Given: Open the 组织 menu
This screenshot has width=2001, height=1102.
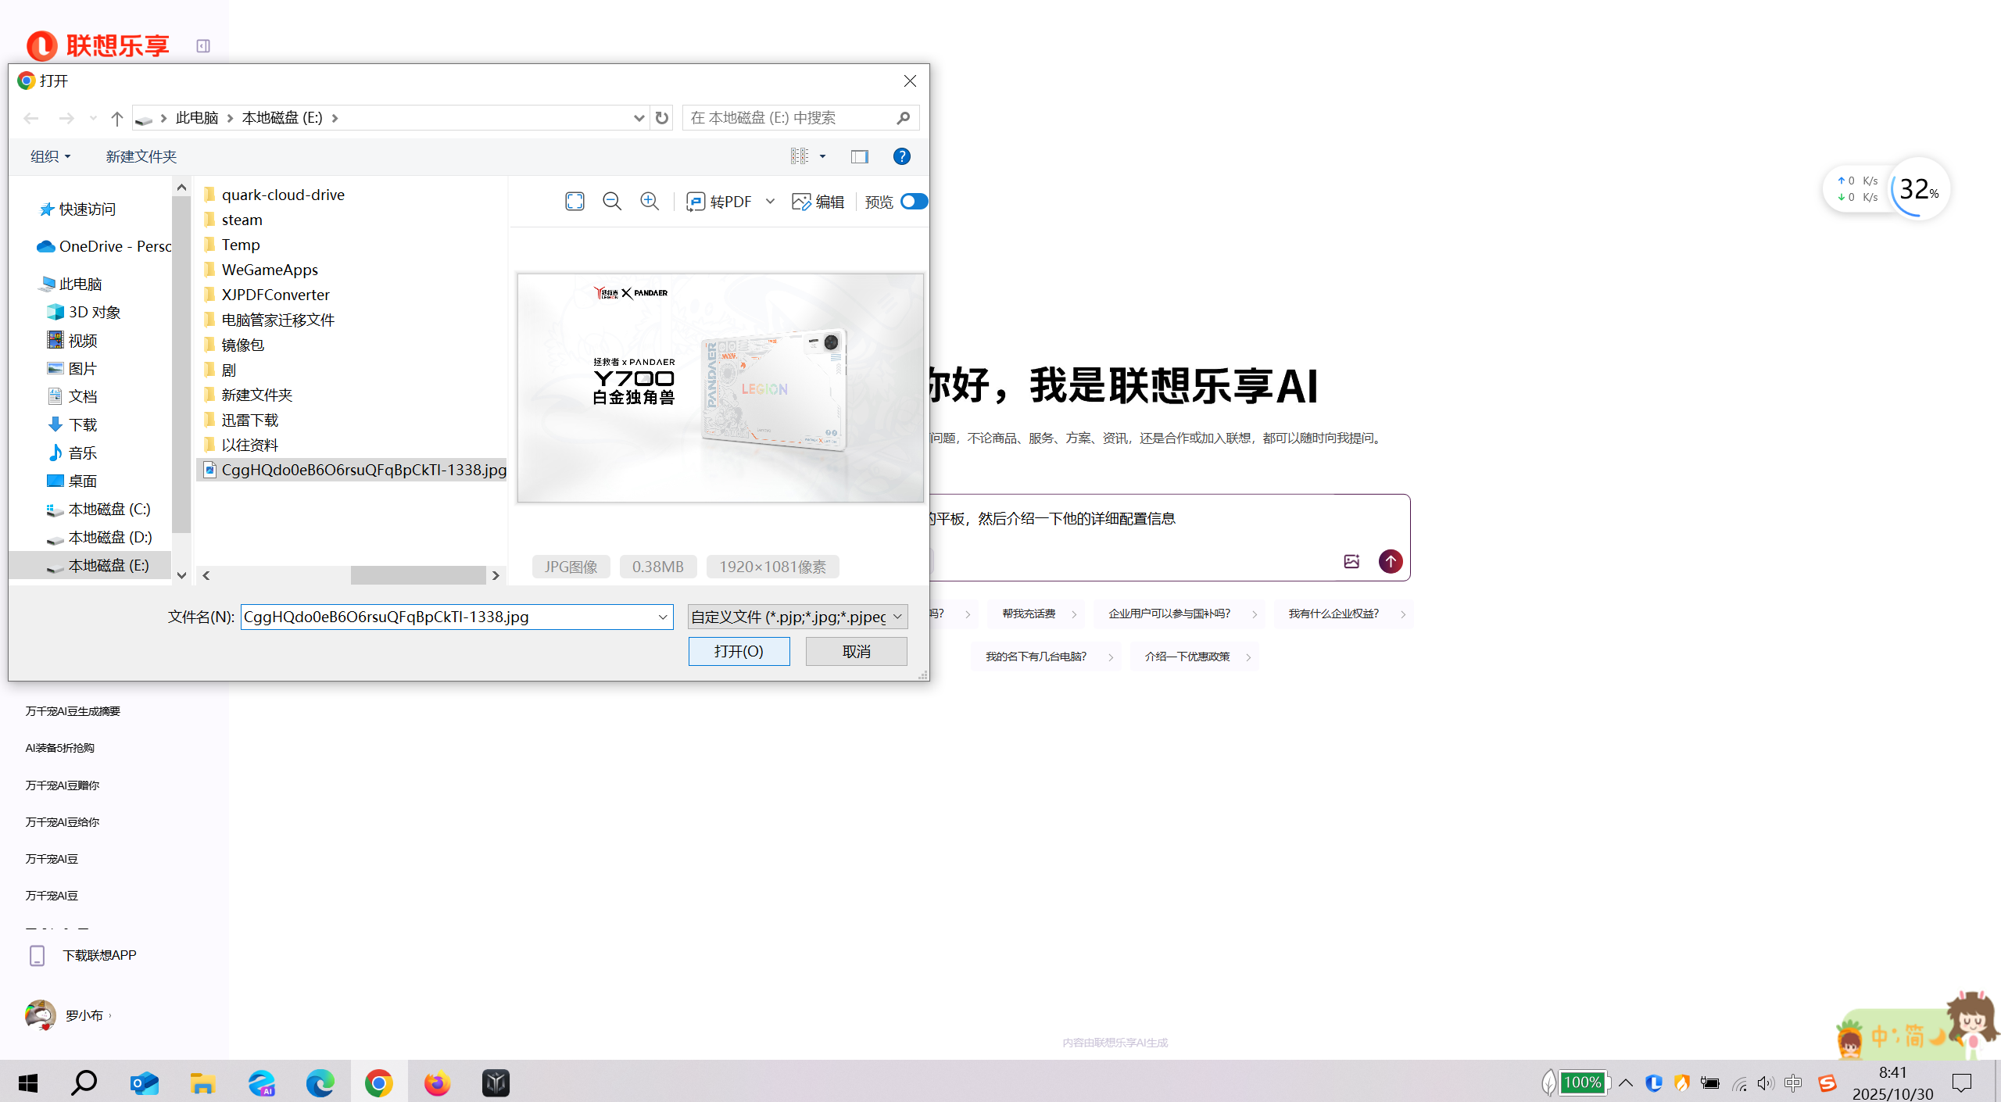Looking at the screenshot, I should pos(50,156).
